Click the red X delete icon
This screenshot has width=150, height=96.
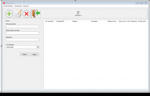(x=26, y=14)
